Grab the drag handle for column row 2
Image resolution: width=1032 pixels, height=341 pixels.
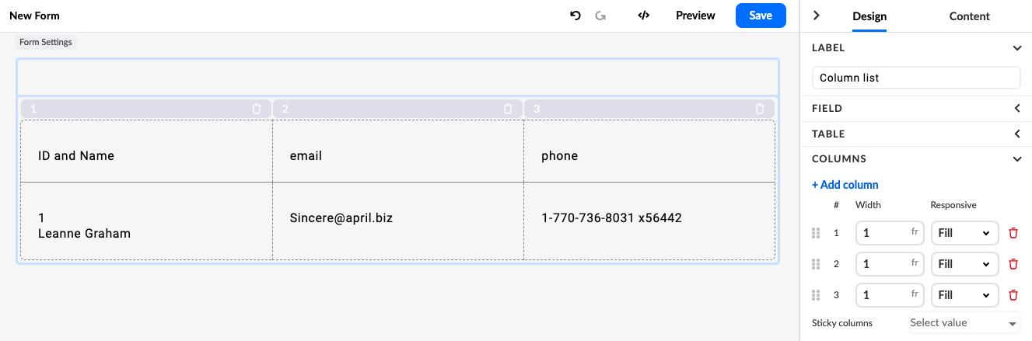click(x=816, y=264)
